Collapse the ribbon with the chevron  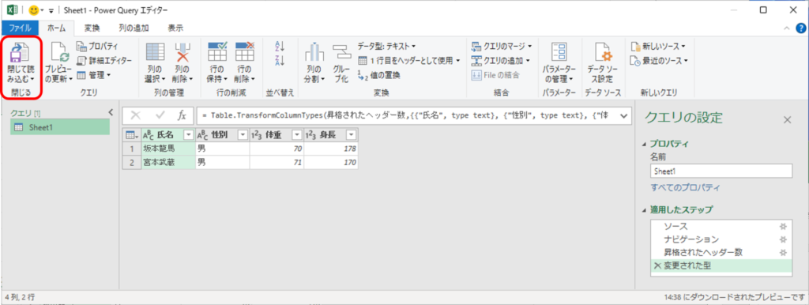(786, 28)
